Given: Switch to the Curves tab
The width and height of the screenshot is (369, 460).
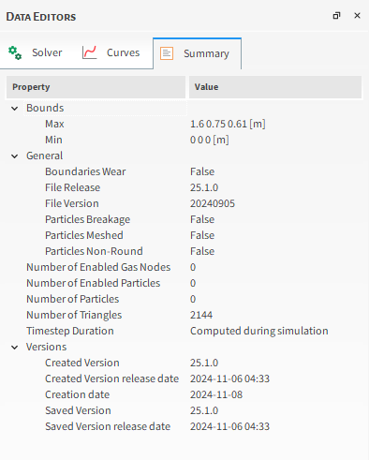Looking at the screenshot, I should [x=111, y=52].
